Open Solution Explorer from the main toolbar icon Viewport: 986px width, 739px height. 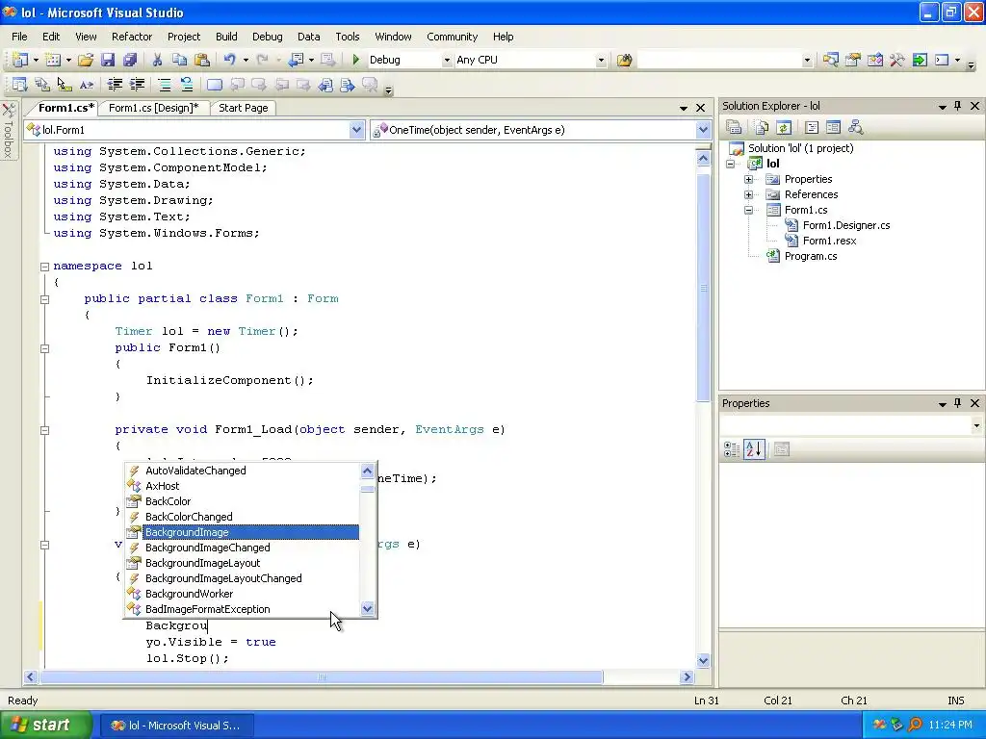pos(831,60)
